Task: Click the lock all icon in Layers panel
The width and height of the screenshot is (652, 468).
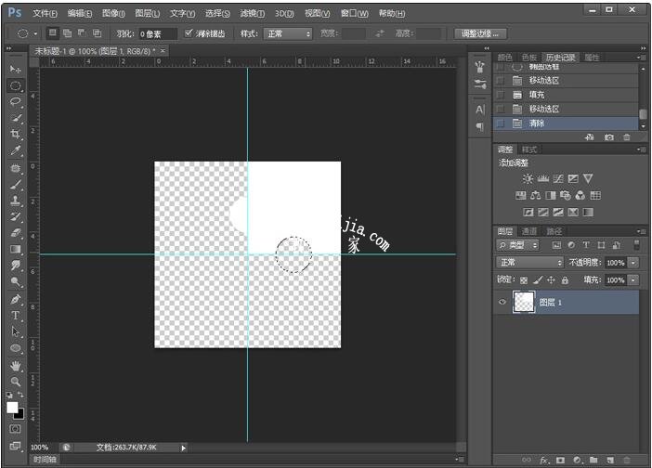Action: point(565,279)
